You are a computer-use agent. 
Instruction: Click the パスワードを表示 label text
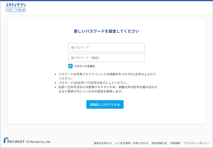[x=84, y=66]
